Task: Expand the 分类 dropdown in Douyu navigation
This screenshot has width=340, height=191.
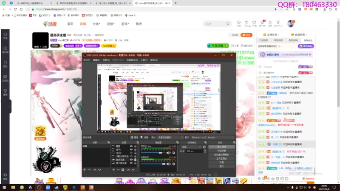Action: (96, 24)
